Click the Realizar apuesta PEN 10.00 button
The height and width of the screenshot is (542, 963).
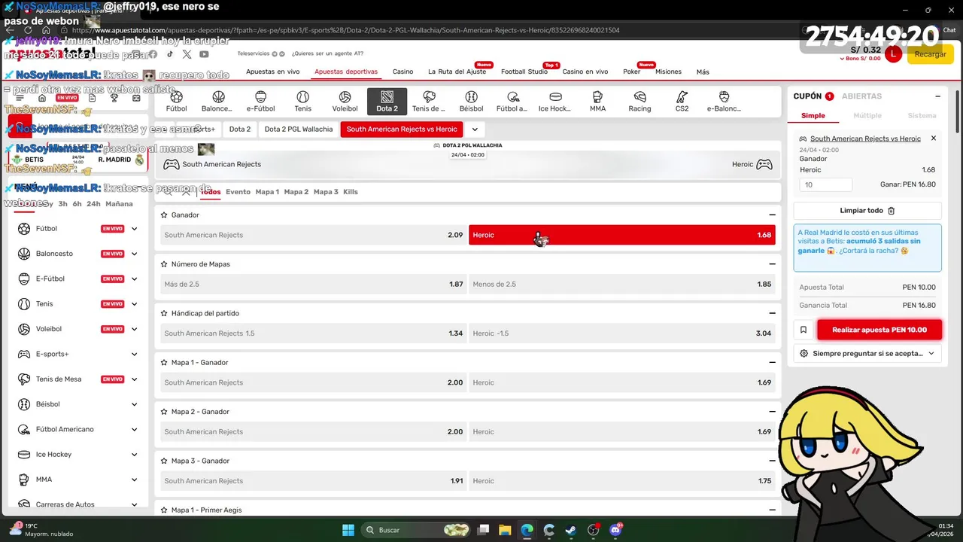(879, 330)
